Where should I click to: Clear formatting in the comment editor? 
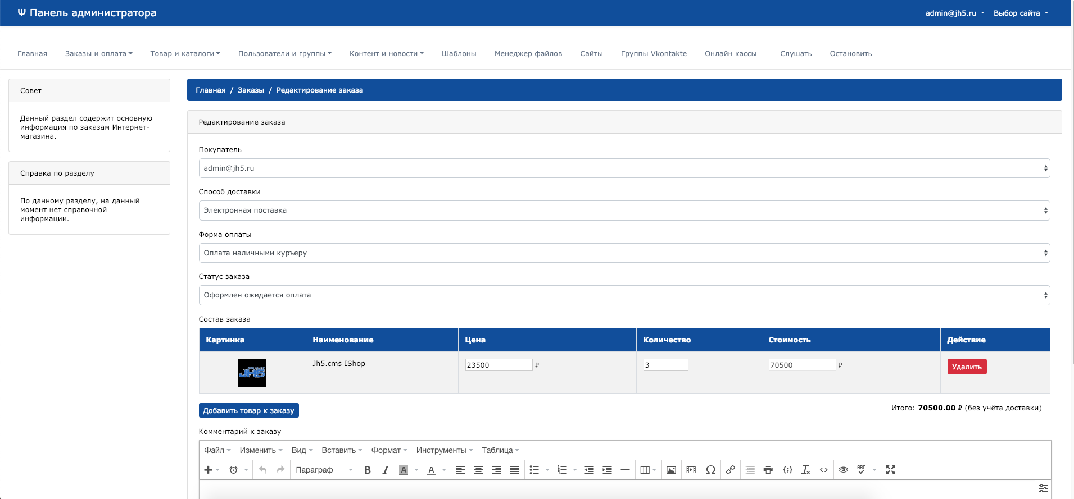click(x=806, y=470)
